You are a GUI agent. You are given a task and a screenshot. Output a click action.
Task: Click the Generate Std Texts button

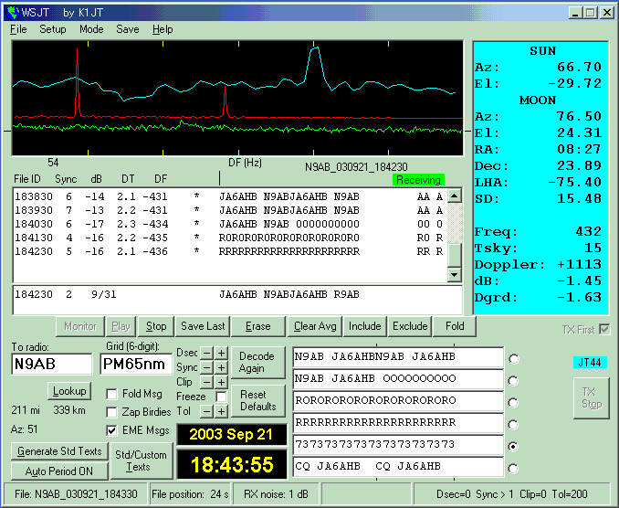click(58, 451)
